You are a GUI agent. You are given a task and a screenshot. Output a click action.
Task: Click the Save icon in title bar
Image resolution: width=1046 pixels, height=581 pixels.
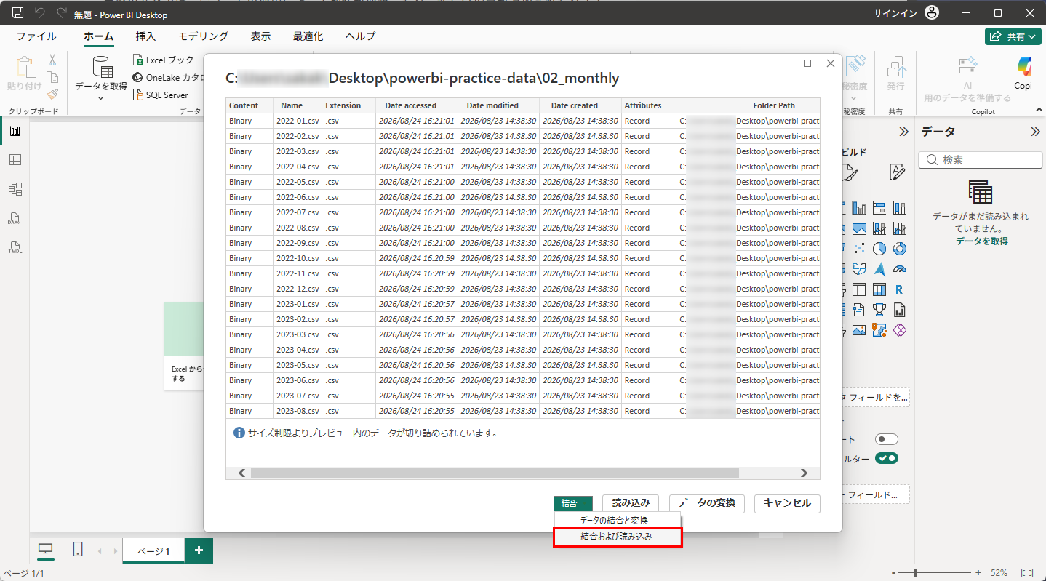coord(18,13)
